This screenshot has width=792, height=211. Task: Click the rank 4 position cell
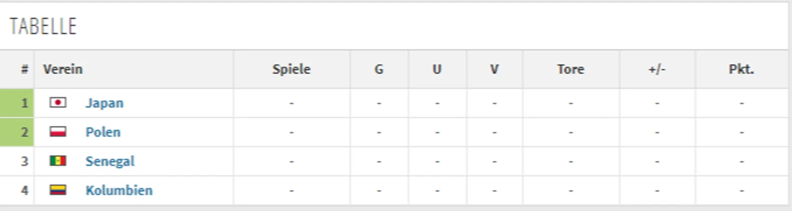[x=17, y=190]
